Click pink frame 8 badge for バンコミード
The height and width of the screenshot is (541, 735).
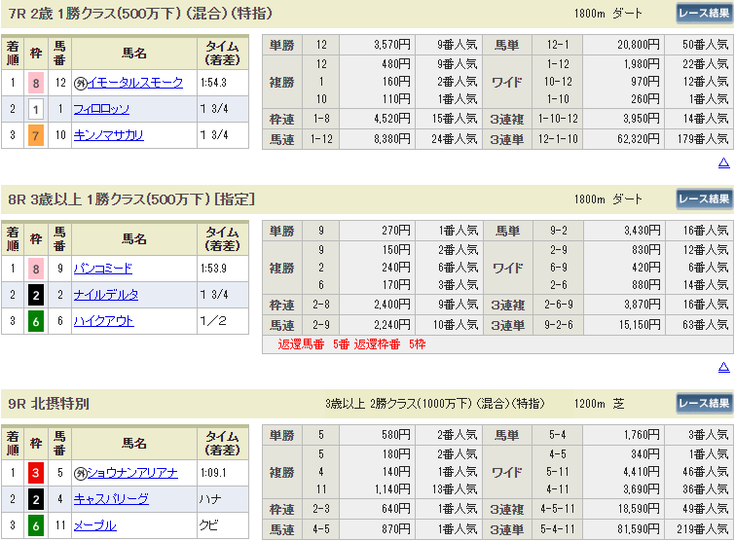[x=36, y=269]
